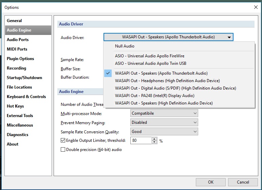Open Miscellaneous settings page
Viewport: 262px width, 190px height.
coord(28,125)
